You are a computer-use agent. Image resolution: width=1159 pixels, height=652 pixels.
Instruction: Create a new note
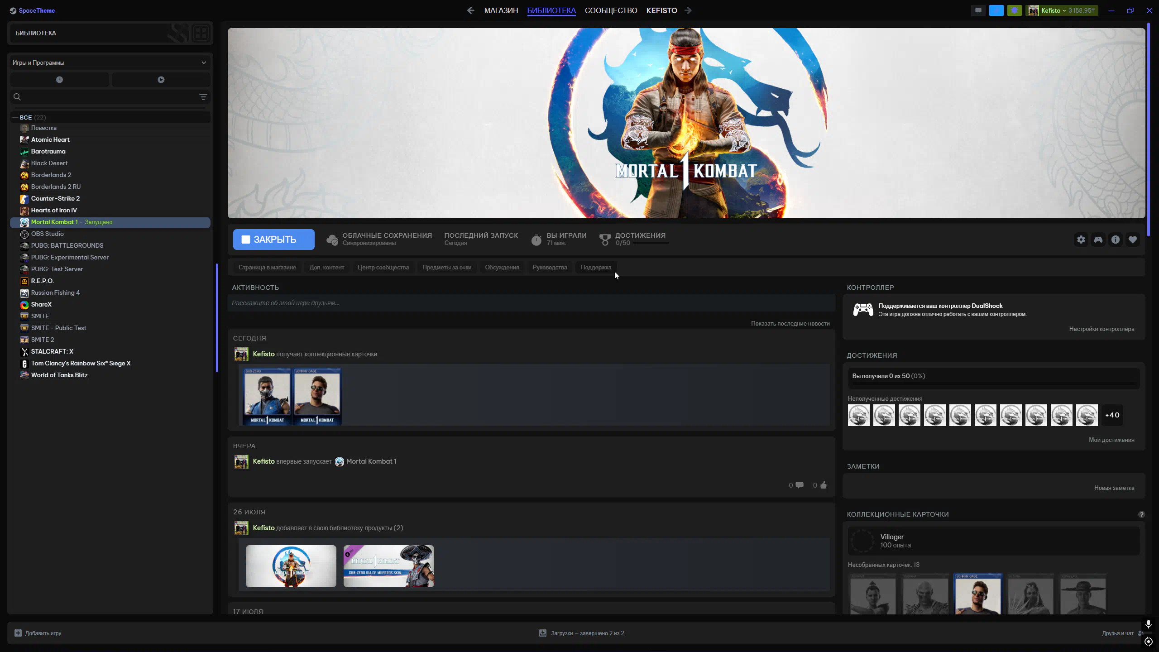1114,488
